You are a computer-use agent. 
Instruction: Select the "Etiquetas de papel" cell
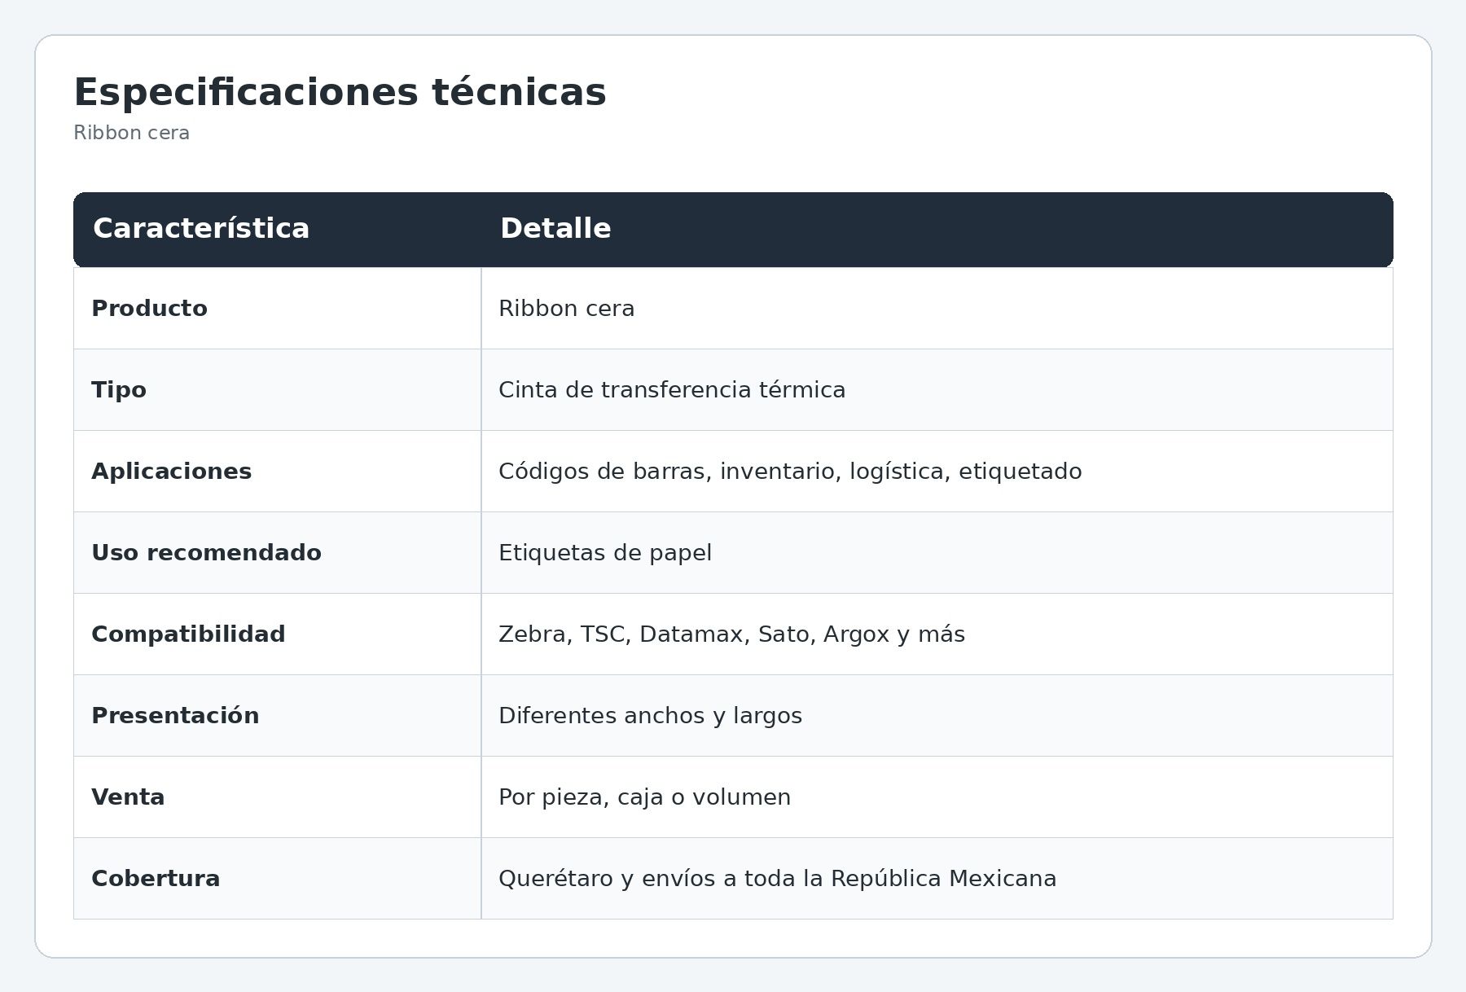point(605,553)
